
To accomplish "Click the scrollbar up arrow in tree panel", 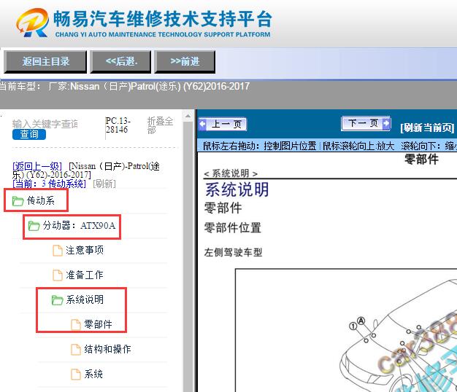I will pyautogui.click(x=188, y=117).
